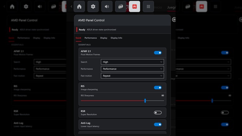Click blurred gear icon in left background
The width and height of the screenshot is (242, 136).
pos(26,7)
